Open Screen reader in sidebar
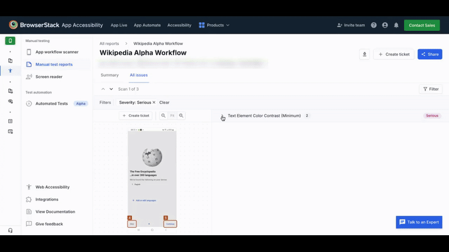449x252 pixels. point(49,77)
